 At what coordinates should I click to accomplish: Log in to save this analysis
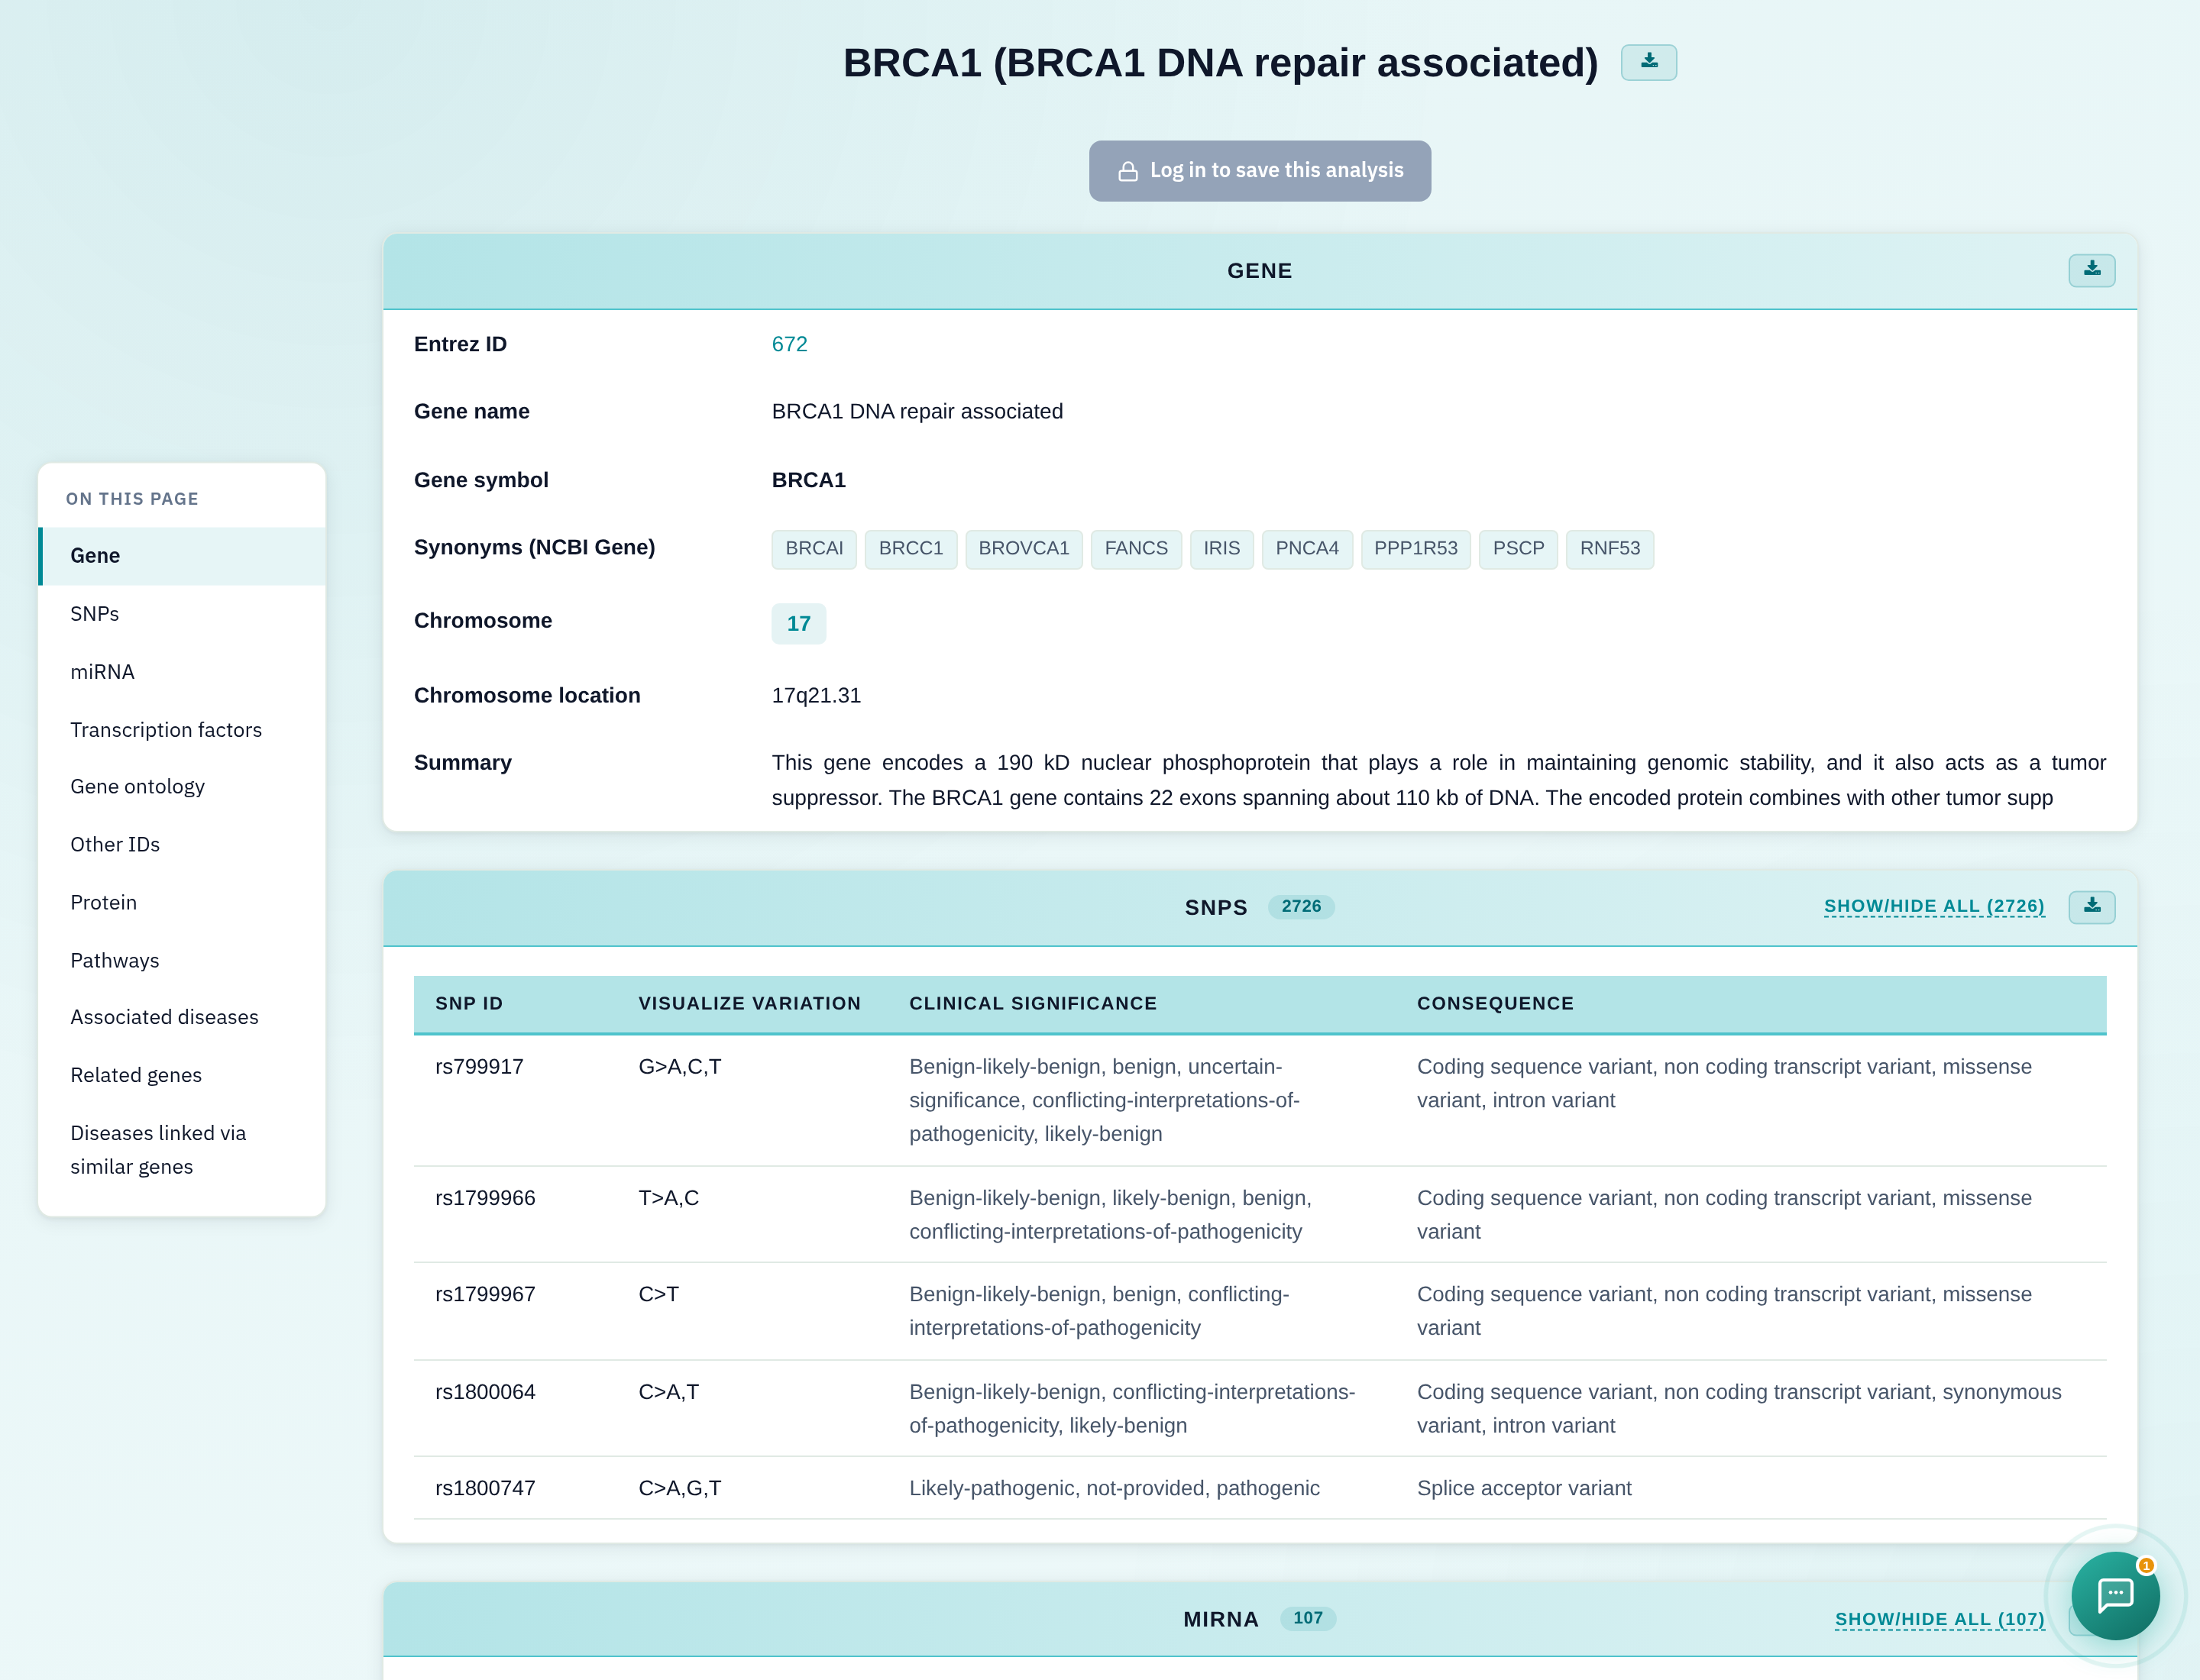tap(1260, 171)
